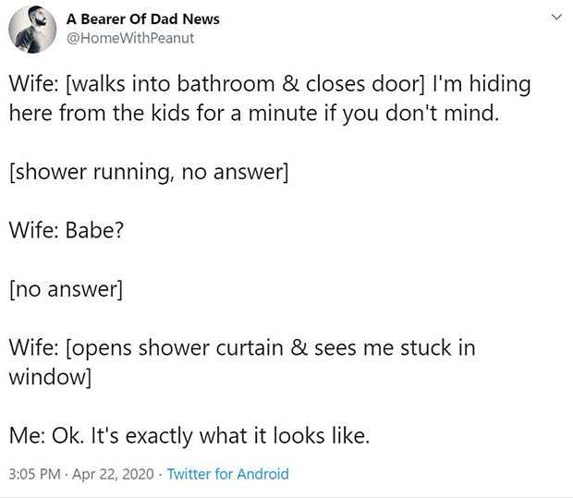The width and height of the screenshot is (573, 498).
Task: Click the 3:05 PM timestamp
Action: pyautogui.click(x=35, y=475)
